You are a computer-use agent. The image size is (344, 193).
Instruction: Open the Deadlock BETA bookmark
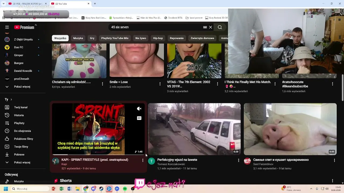point(173,18)
